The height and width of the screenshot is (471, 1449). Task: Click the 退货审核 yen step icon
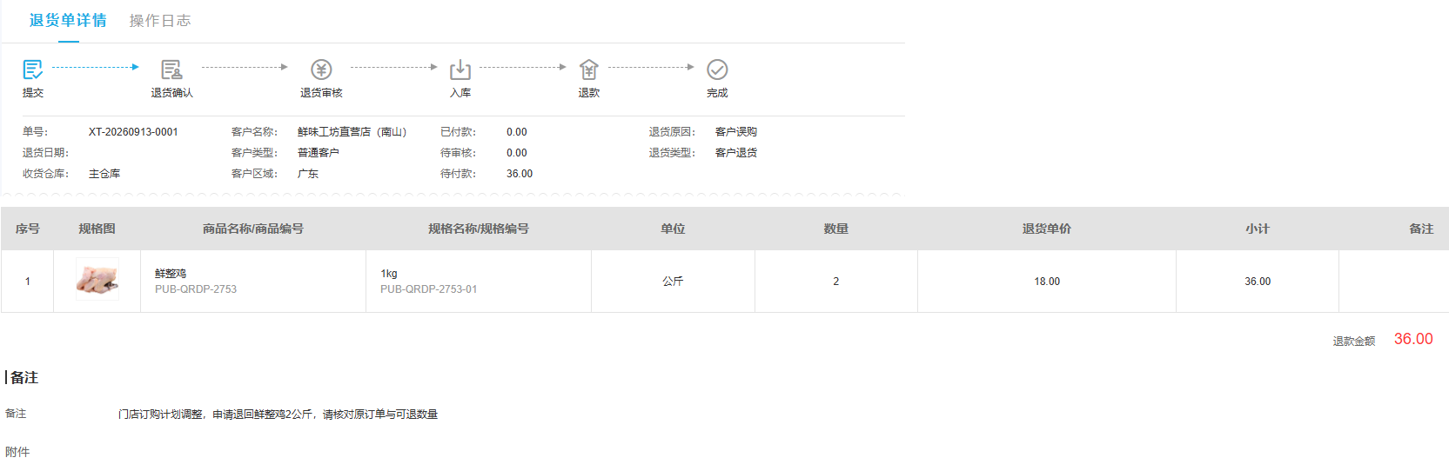pos(321,69)
